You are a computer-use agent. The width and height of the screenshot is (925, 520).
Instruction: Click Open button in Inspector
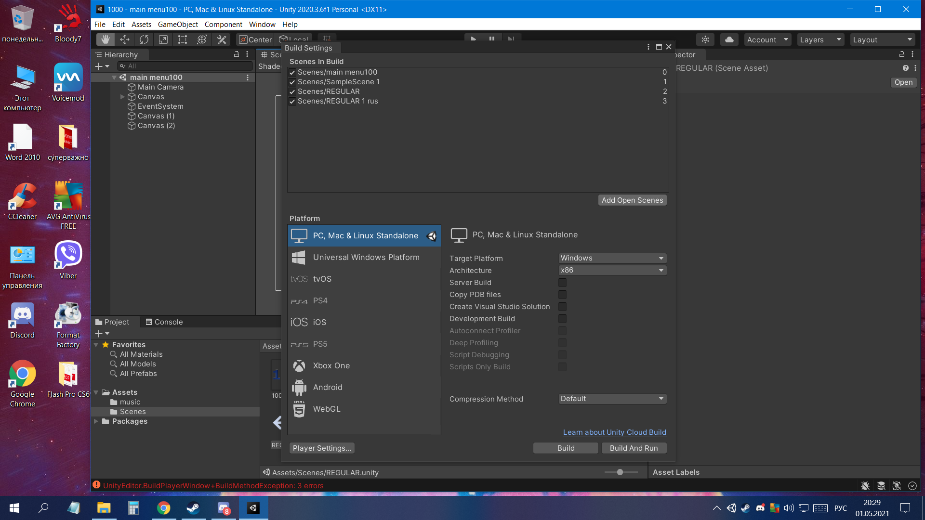click(x=903, y=82)
